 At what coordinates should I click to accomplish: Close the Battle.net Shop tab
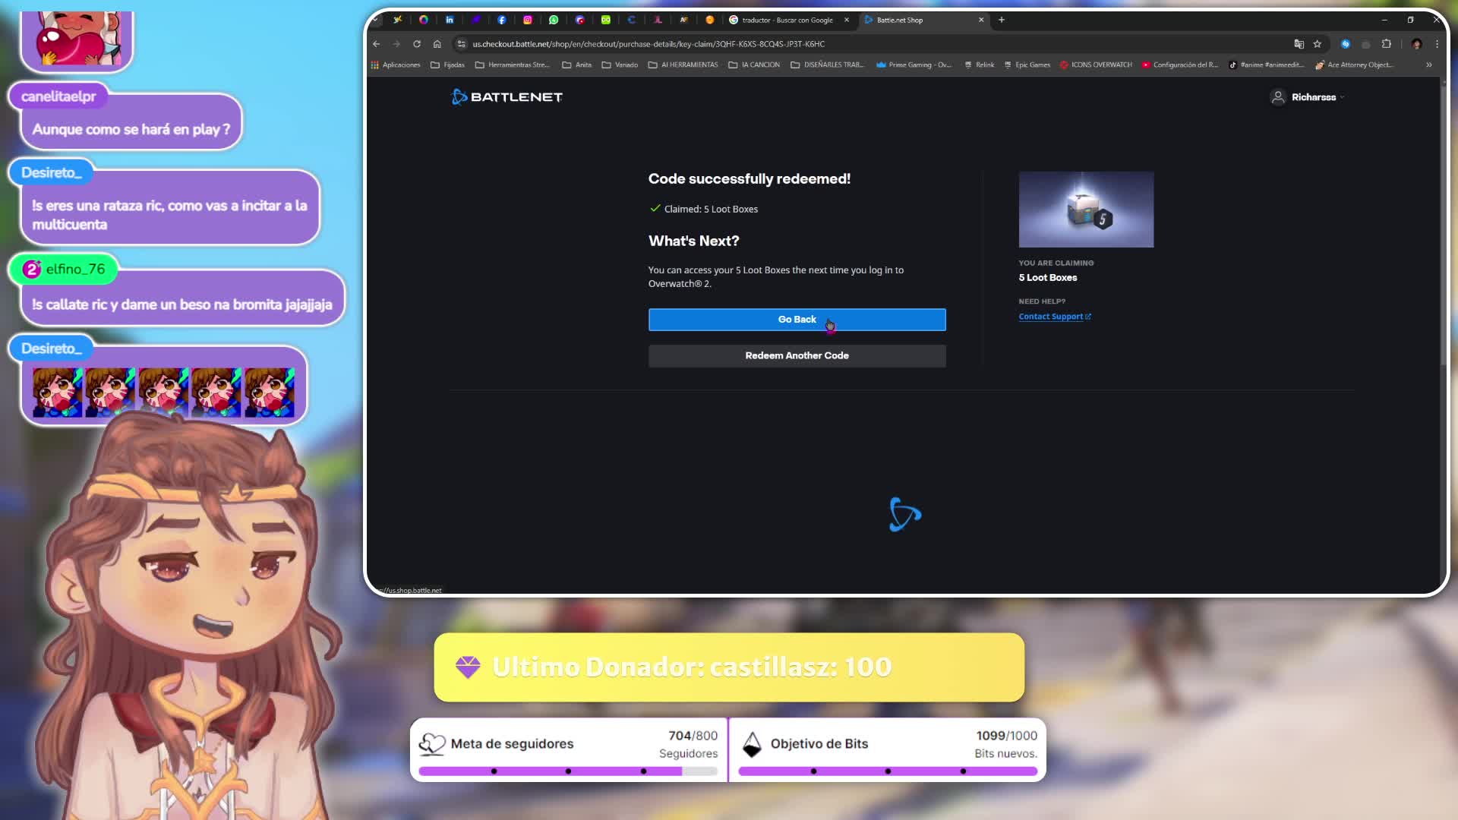[x=981, y=20]
